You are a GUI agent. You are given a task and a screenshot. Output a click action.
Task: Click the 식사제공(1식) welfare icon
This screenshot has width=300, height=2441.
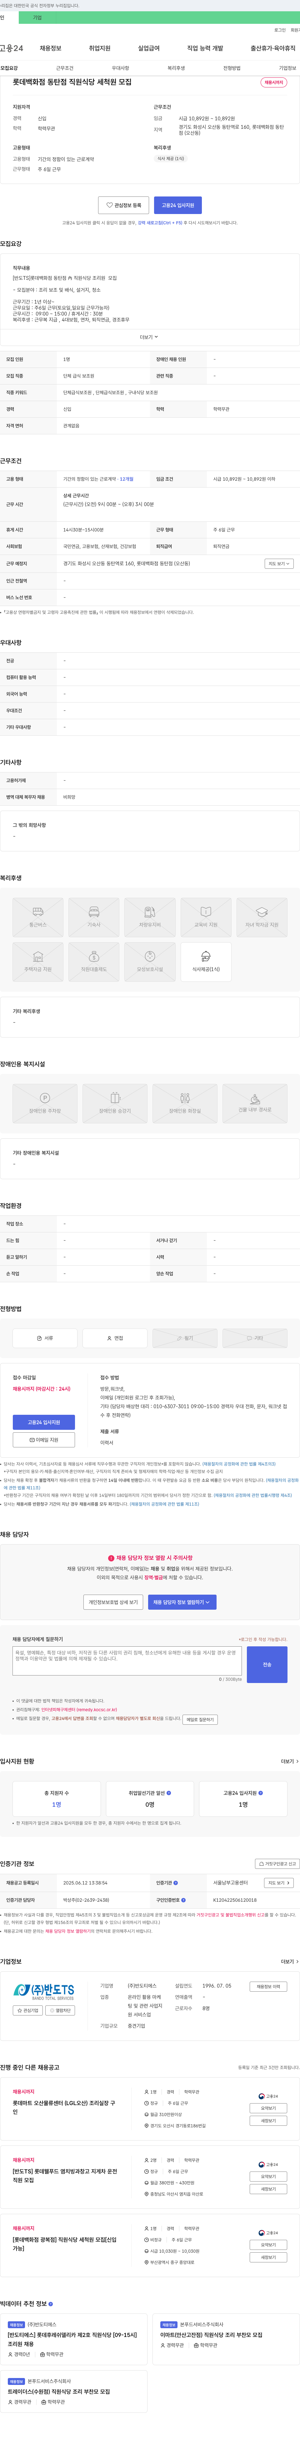click(205, 962)
